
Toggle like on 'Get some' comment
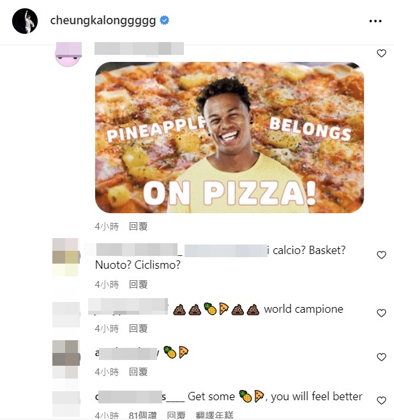click(381, 401)
